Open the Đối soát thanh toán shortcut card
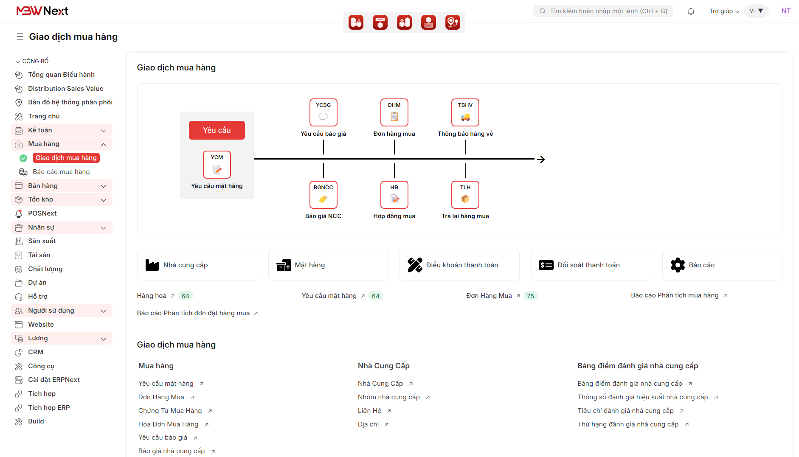This screenshot has width=799, height=457. [x=591, y=265]
